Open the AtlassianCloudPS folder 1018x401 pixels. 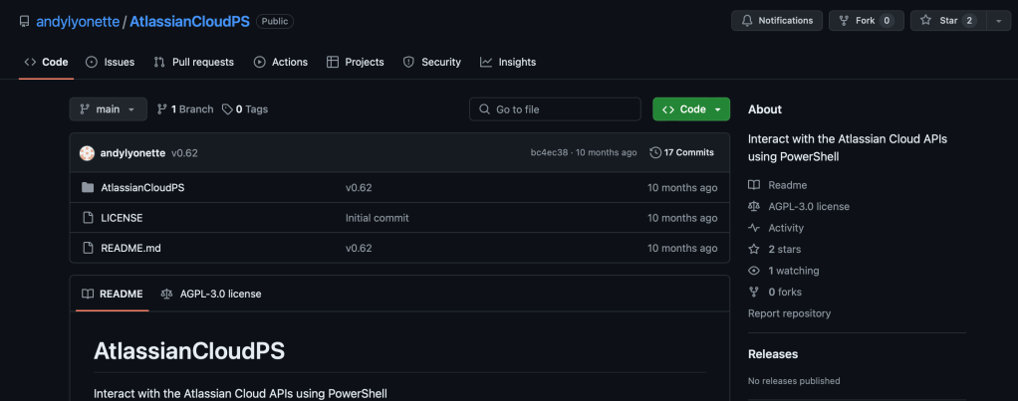pos(142,187)
